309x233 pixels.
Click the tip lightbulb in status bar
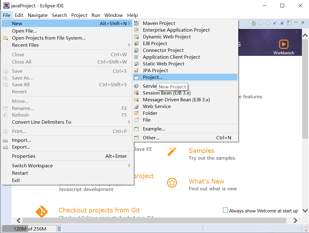click(x=306, y=228)
